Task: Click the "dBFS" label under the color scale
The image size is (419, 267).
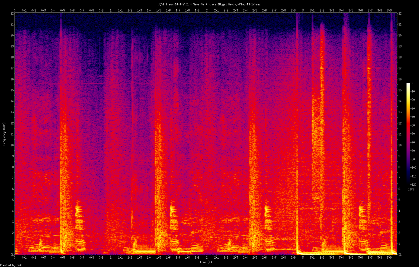Action: [411, 189]
